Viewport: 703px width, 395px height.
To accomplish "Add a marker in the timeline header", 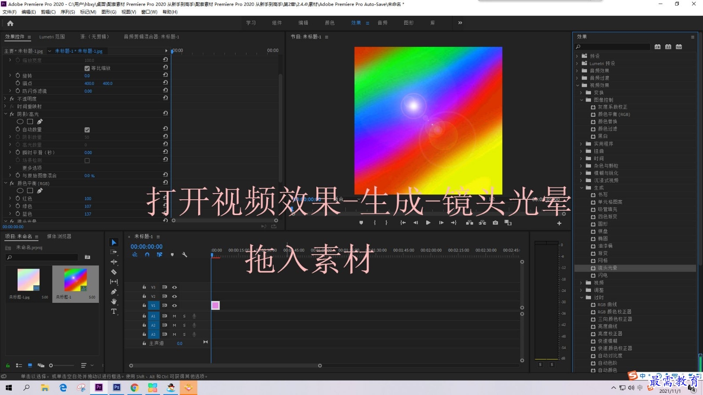I will click(172, 255).
